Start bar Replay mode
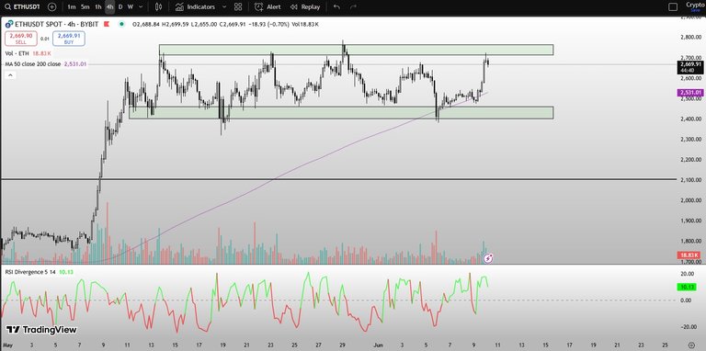706x351 pixels. [305, 6]
